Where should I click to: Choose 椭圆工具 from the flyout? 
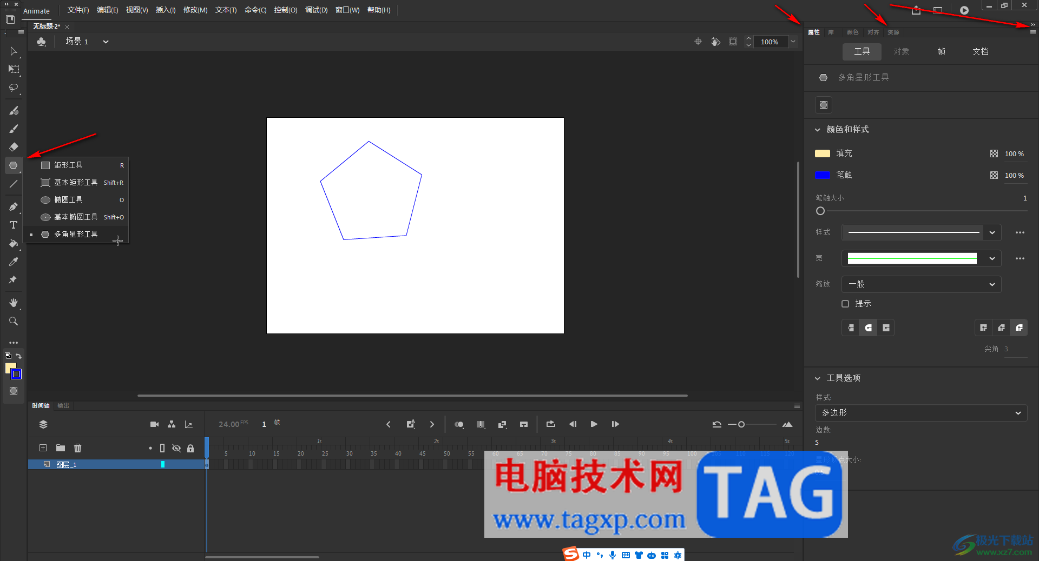click(x=76, y=200)
